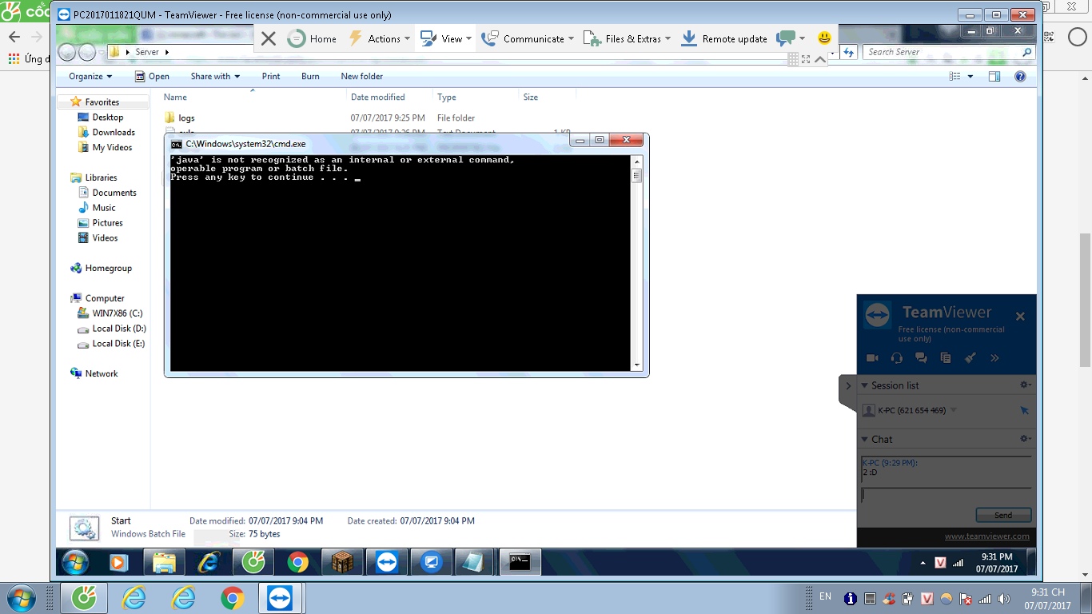The width and height of the screenshot is (1092, 614).
Task: Click the grid grip icon on TeamViewer toolbar
Action: (x=793, y=59)
